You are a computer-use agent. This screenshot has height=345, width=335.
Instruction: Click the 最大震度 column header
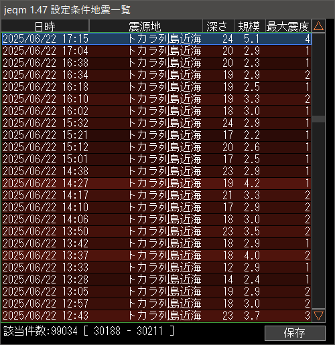[x=288, y=26]
